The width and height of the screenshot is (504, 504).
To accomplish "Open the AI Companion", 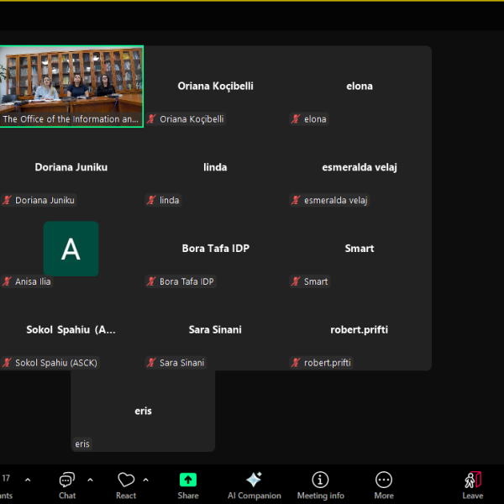I will (x=254, y=480).
